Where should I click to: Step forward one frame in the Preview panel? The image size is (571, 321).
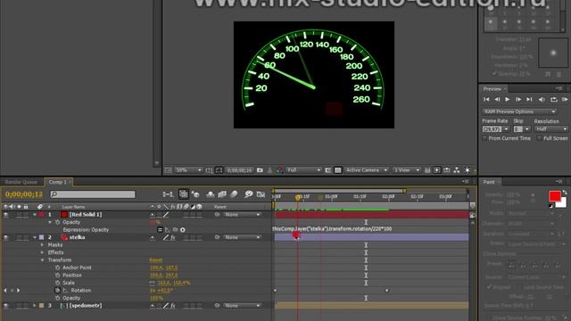click(x=518, y=99)
